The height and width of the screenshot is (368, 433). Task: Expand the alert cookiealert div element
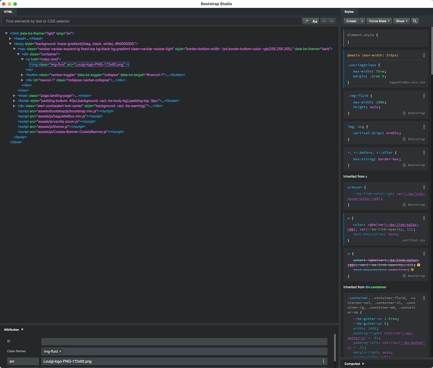tap(14, 106)
